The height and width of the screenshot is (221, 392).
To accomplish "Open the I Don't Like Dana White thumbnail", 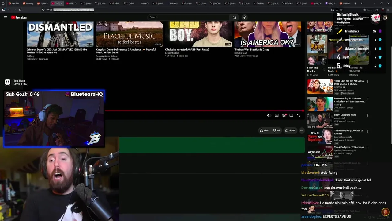I will (320, 121).
